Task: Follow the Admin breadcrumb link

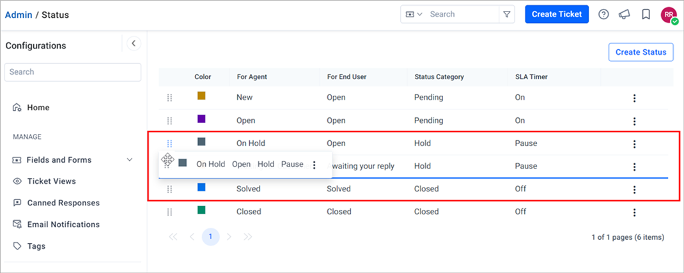Action: (x=19, y=15)
